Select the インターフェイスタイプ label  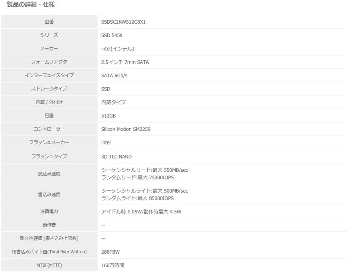pos(49,75)
